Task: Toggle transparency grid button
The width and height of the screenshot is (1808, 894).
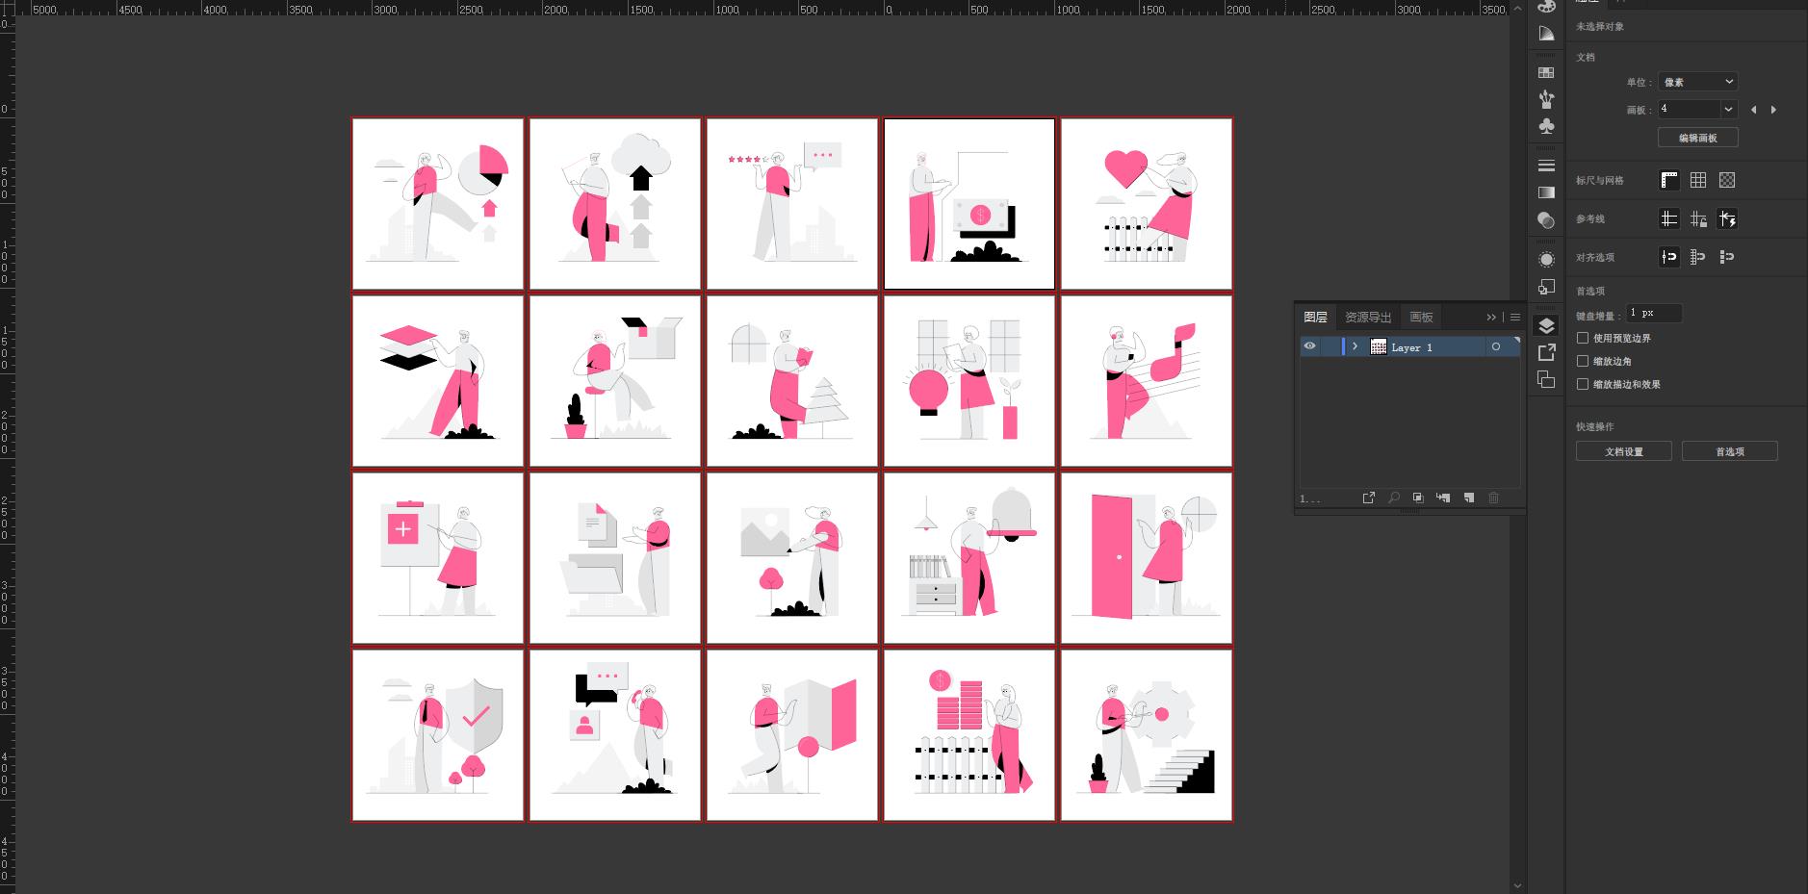Action: pyautogui.click(x=1727, y=180)
